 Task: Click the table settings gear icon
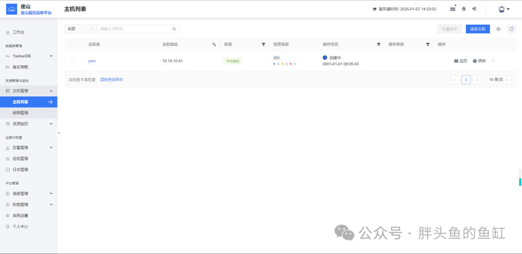pyautogui.click(x=498, y=29)
